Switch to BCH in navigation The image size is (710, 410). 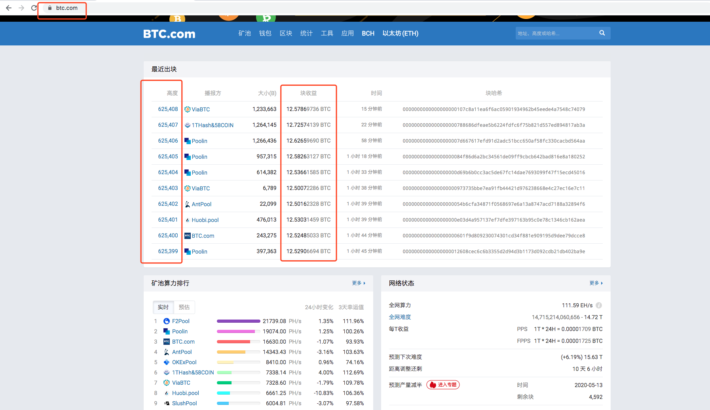tap(368, 33)
